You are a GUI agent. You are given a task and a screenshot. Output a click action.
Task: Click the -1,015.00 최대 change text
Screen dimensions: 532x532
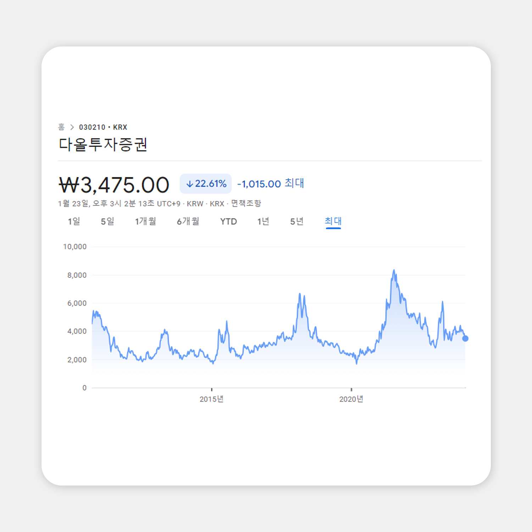coord(271,183)
